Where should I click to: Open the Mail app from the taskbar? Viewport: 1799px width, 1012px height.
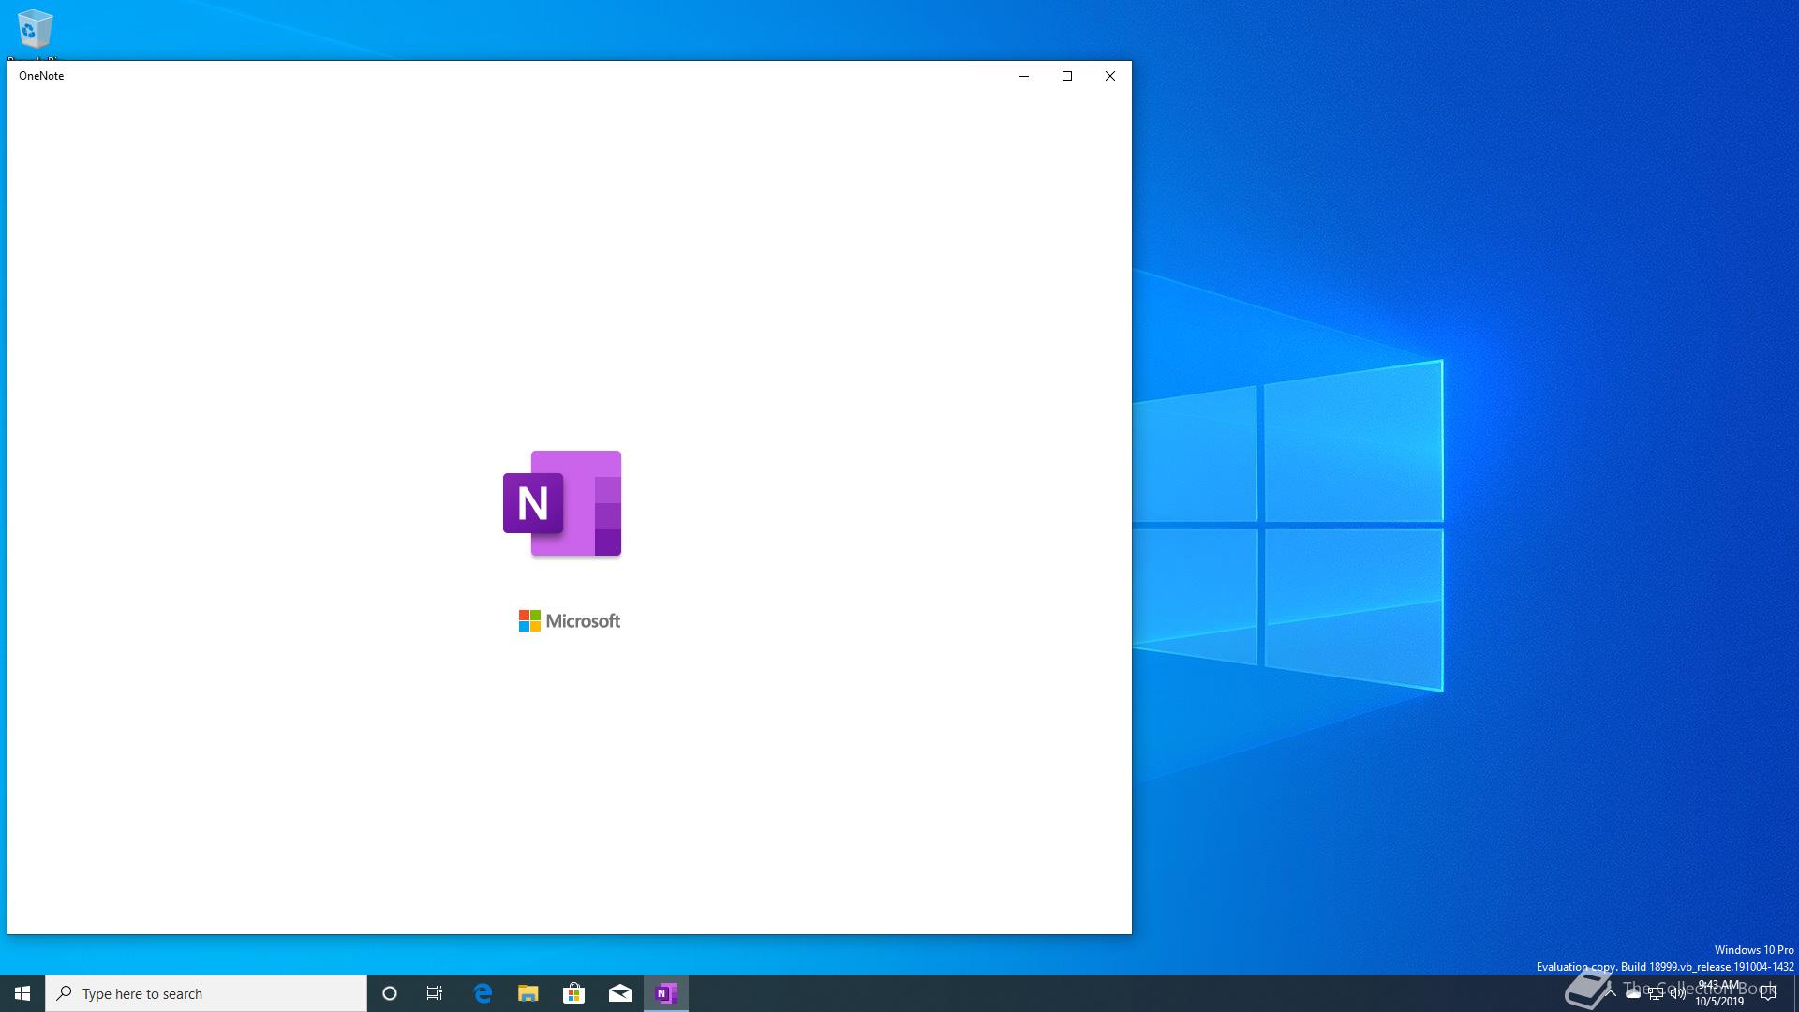coord(619,993)
